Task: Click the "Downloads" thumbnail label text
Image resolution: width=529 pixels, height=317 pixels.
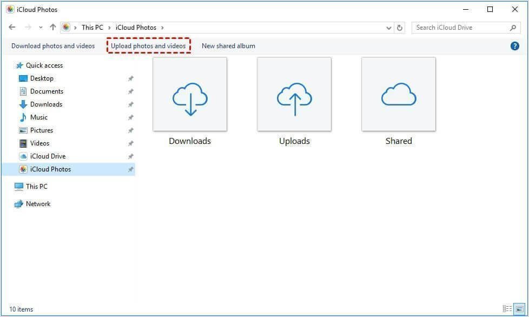Action: (x=190, y=141)
